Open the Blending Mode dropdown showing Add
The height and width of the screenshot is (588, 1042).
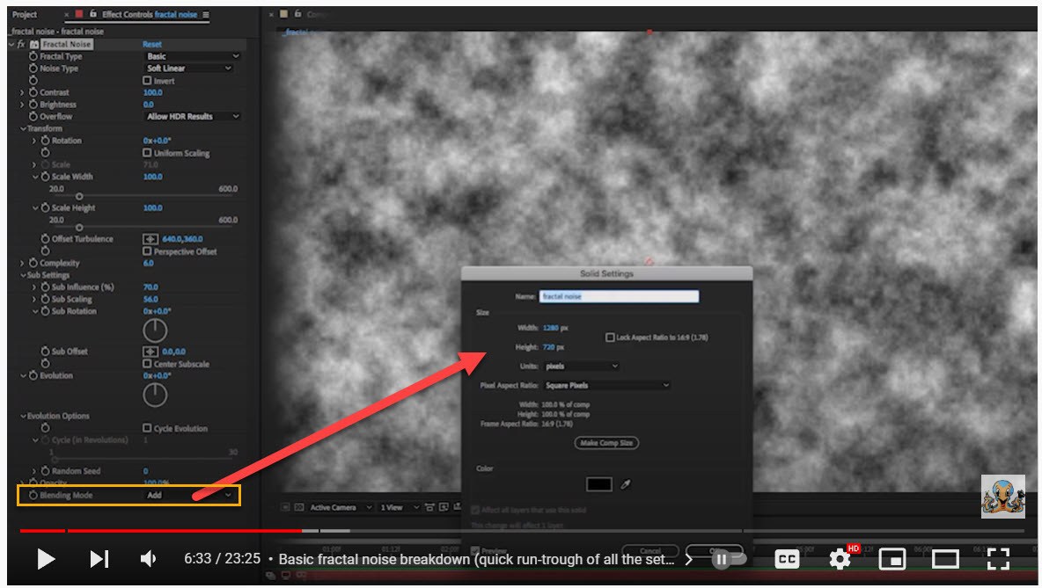coord(189,495)
